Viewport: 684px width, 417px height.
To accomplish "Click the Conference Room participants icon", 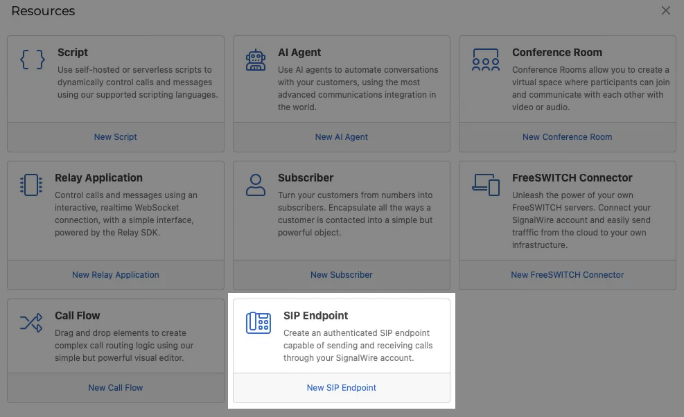I will tap(485, 60).
